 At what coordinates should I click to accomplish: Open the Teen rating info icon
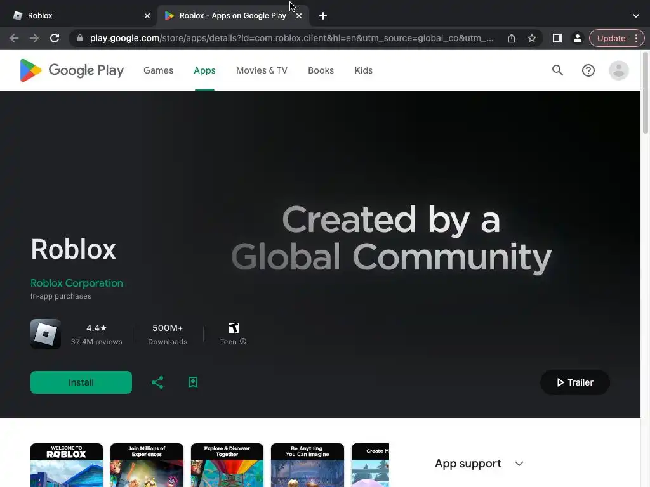coord(243,341)
